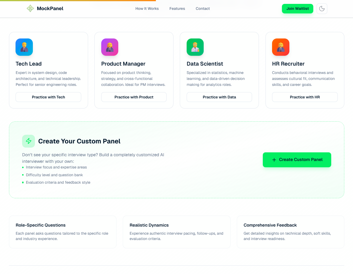
Task: Select the Role-Specific Questions card
Action: point(62,232)
